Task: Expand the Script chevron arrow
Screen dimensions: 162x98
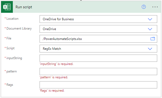Action: tap(150, 49)
